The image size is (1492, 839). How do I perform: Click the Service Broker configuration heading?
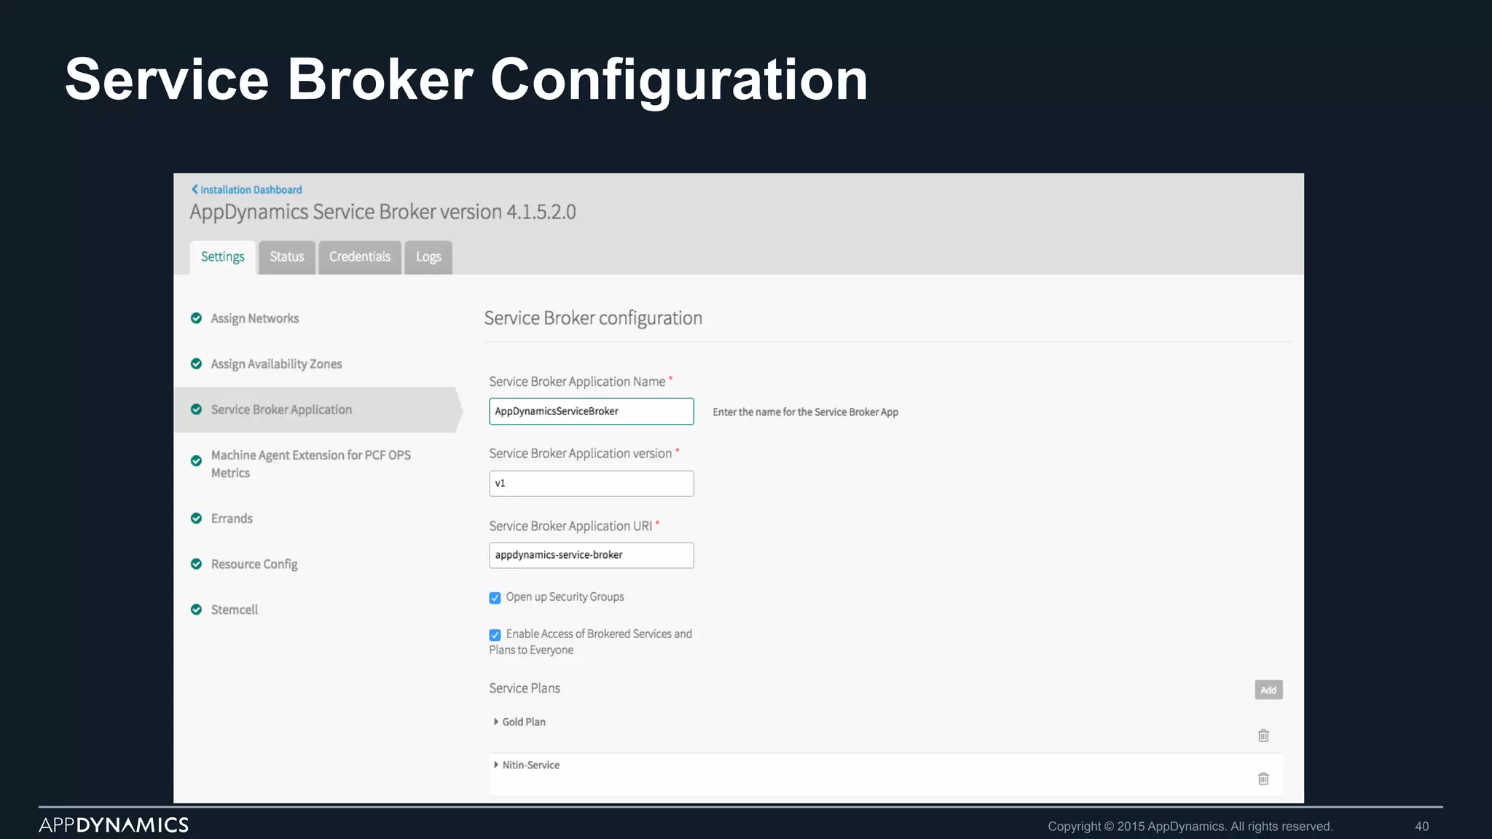click(593, 319)
